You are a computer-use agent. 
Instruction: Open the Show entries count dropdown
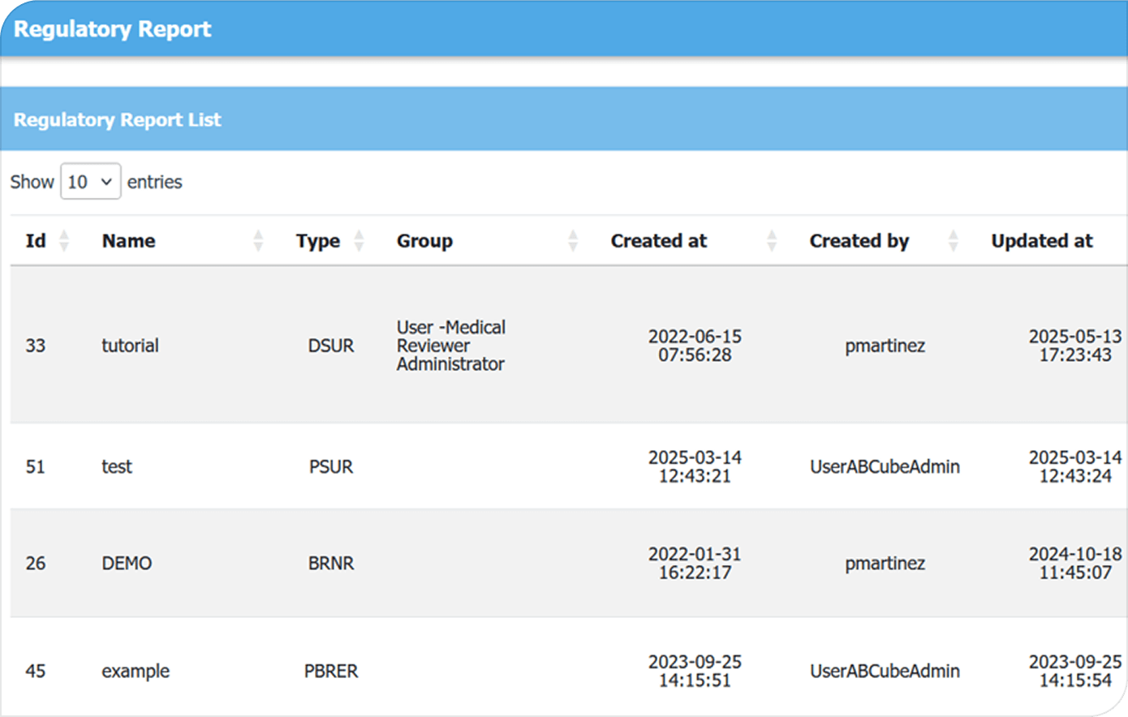point(90,182)
